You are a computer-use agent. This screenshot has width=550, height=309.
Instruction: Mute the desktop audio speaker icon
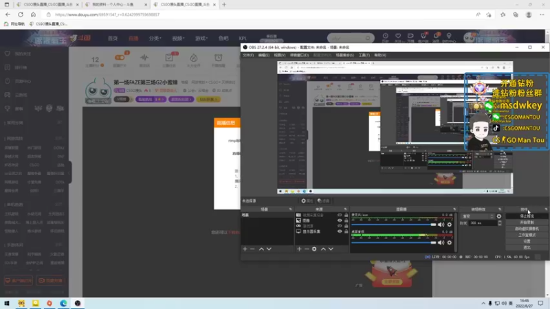click(441, 242)
